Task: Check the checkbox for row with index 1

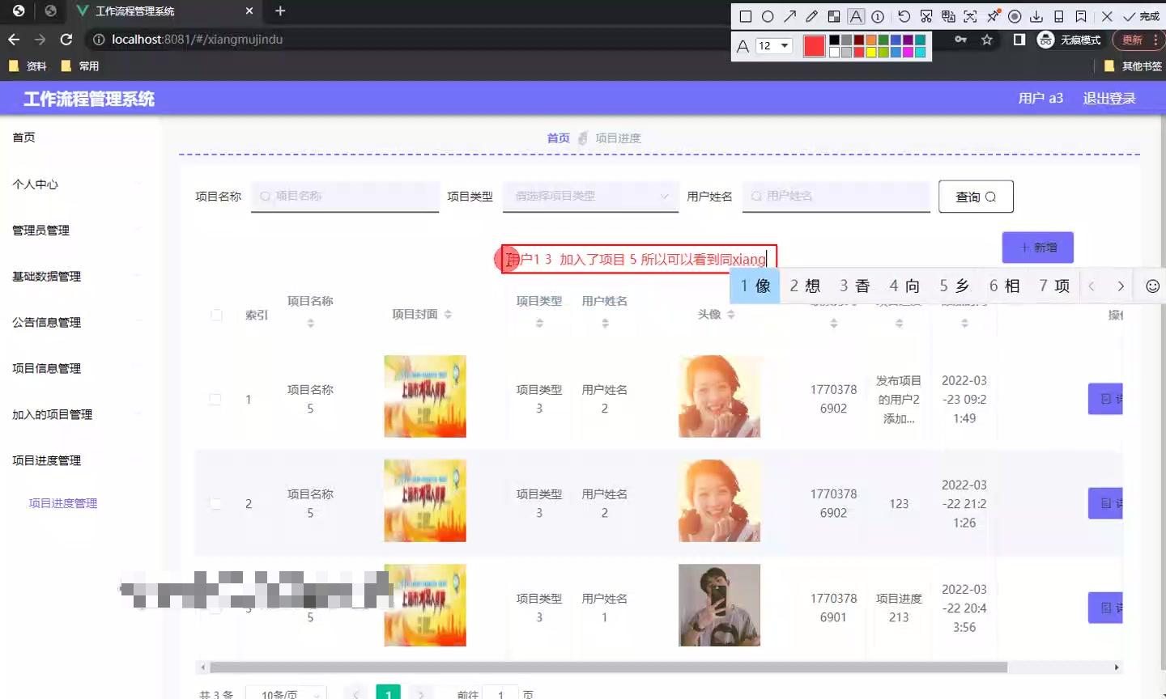Action: 216,399
